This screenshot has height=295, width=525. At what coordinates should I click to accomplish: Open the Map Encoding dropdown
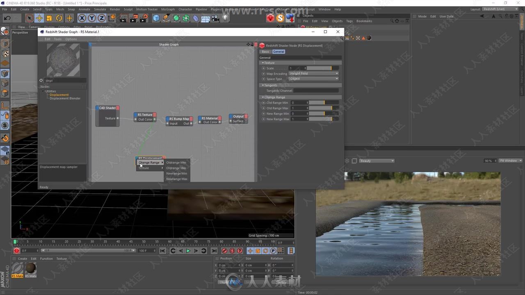314,74
